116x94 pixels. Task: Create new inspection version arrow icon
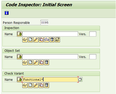coord(47,40)
